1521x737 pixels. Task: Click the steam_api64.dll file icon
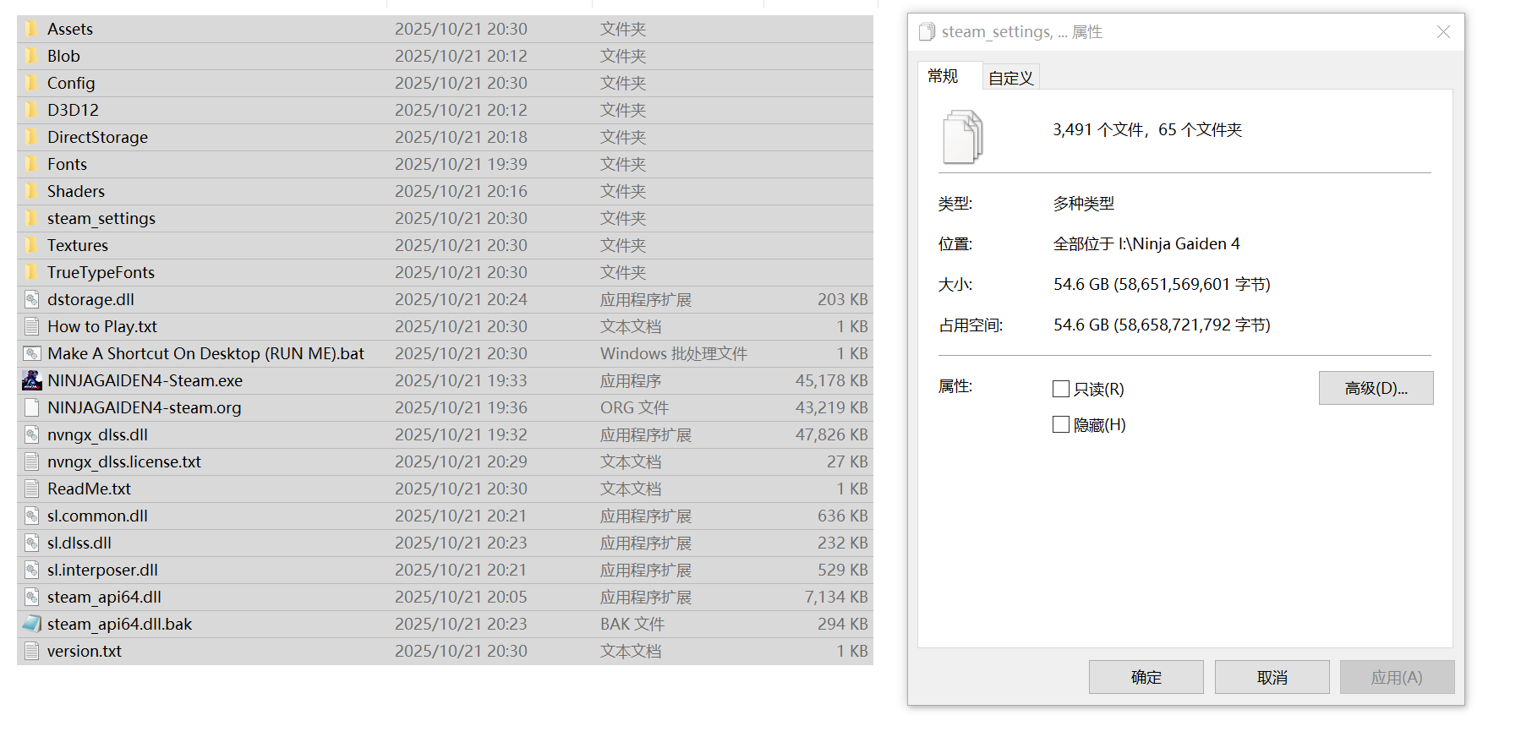point(32,597)
